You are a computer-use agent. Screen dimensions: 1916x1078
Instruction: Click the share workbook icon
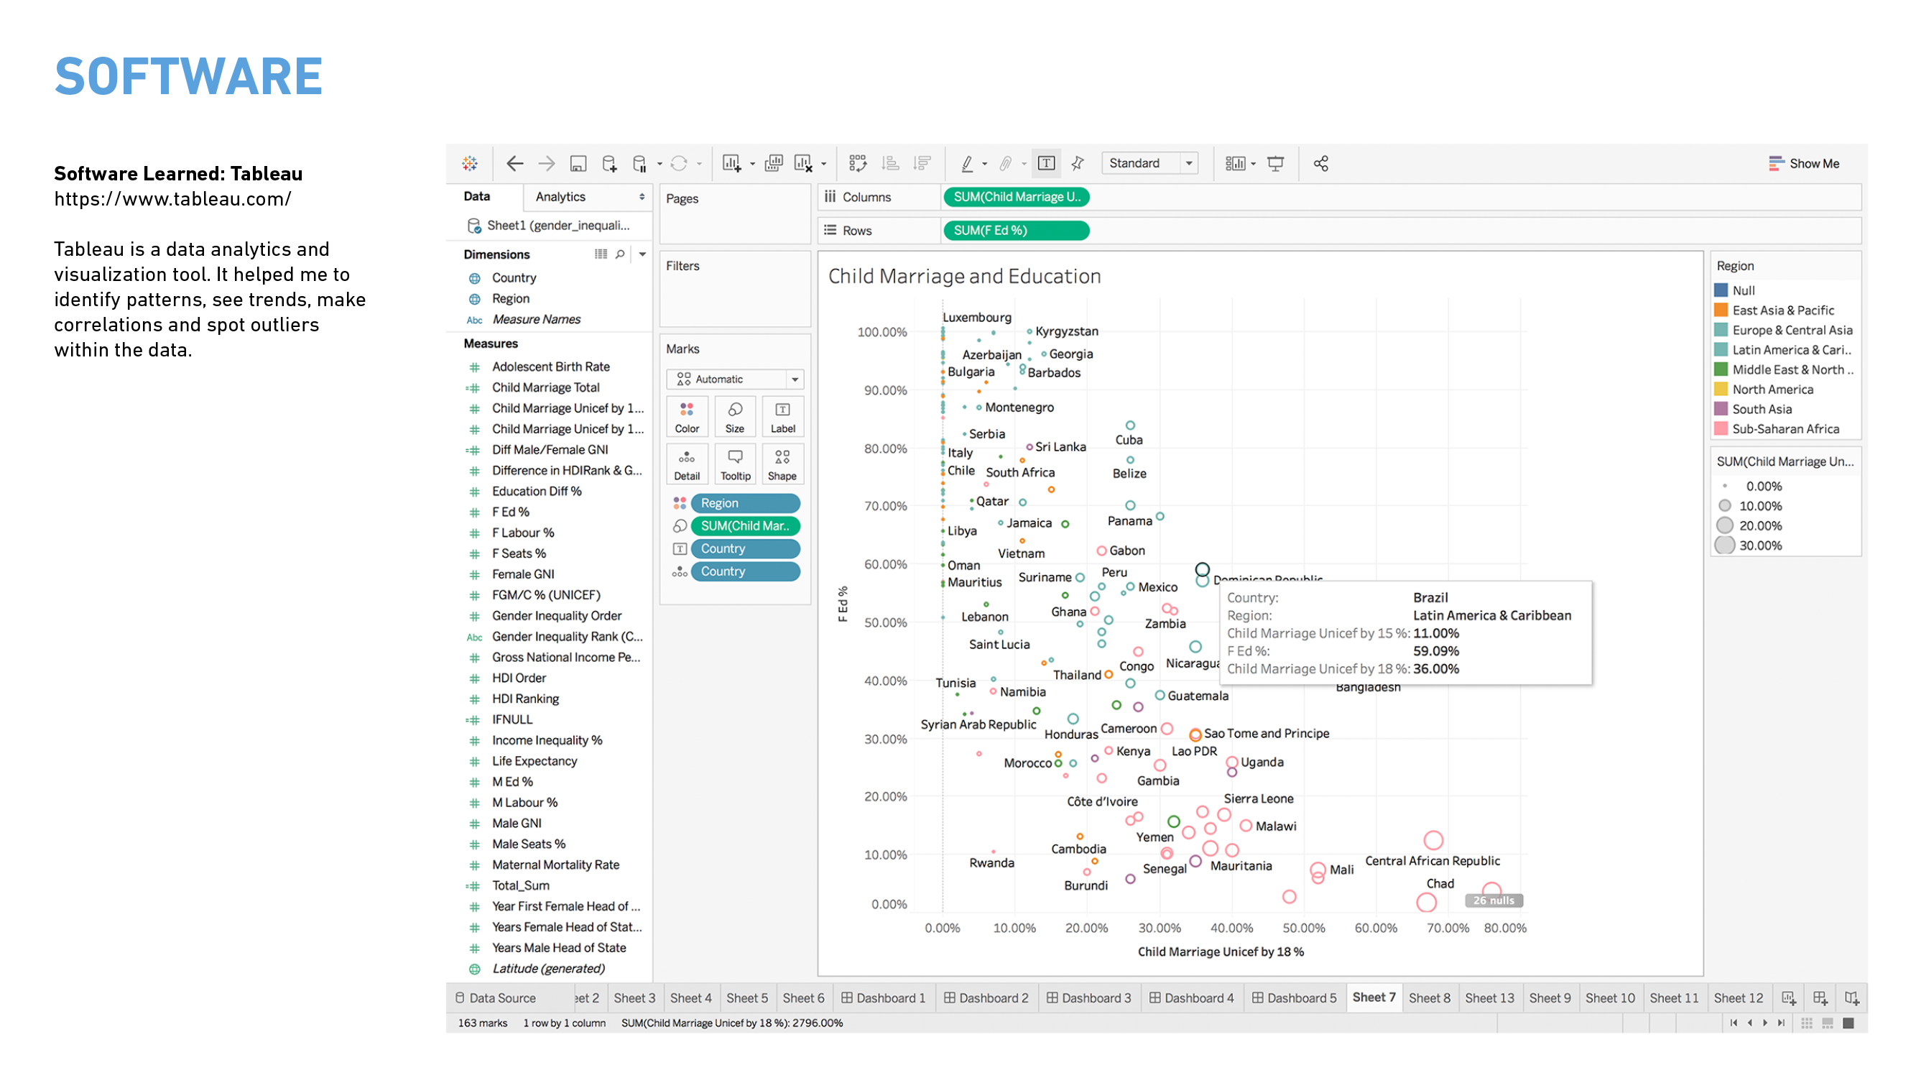pyautogui.click(x=1320, y=164)
